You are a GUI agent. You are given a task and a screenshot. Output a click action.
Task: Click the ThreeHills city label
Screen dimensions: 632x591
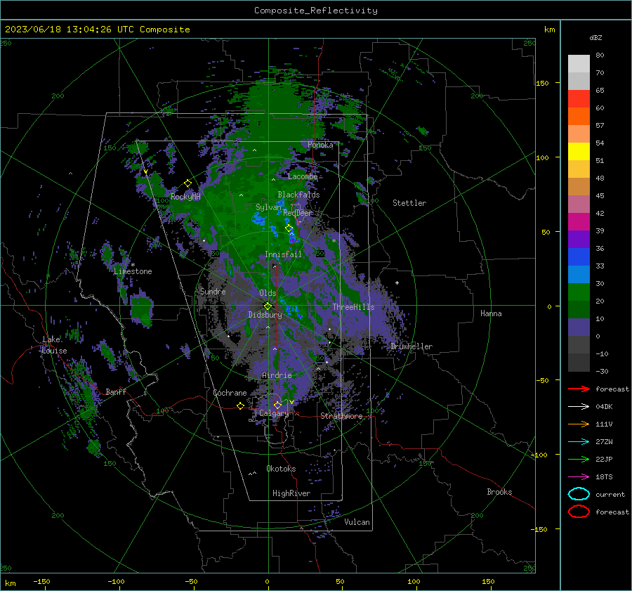click(x=353, y=307)
